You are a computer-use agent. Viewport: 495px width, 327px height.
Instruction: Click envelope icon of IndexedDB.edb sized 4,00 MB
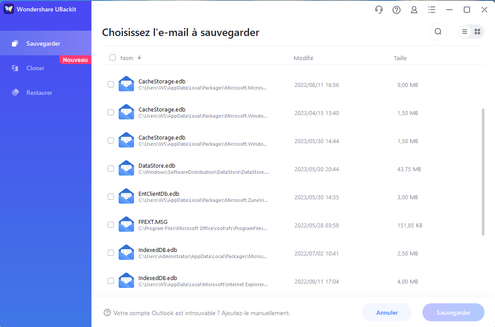click(126, 280)
